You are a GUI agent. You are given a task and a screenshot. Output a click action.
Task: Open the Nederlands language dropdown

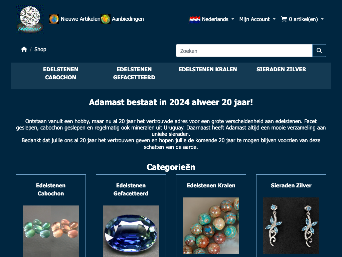click(x=211, y=19)
